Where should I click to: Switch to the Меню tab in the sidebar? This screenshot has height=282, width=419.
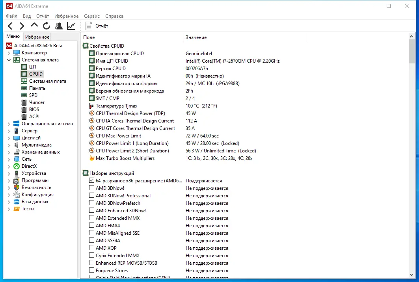point(13,36)
